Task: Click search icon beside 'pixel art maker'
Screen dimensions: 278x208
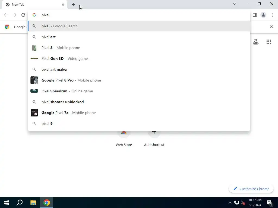Action: pos(34,69)
